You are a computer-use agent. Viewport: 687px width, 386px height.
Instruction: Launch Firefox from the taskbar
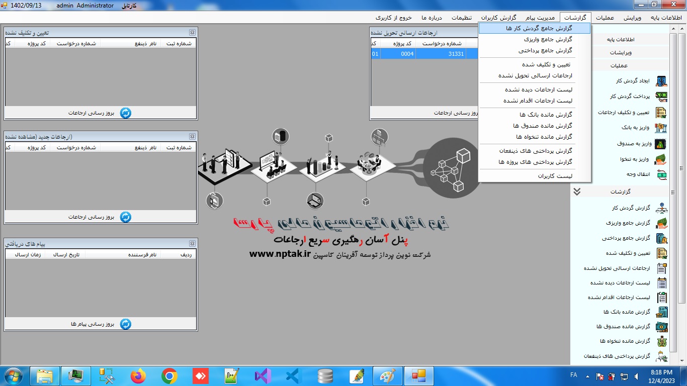point(138,375)
